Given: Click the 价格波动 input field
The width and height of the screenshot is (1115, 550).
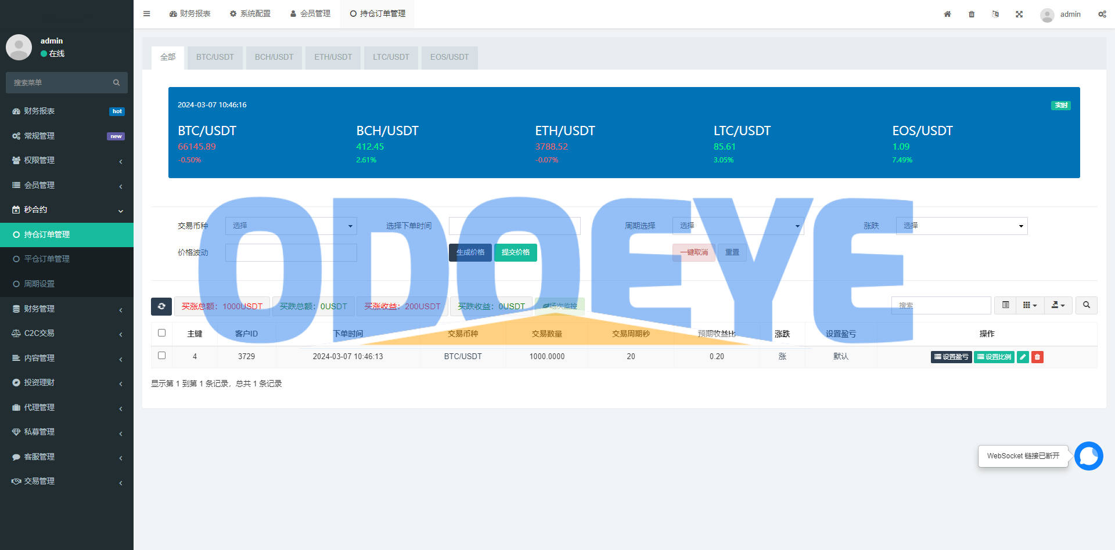Looking at the screenshot, I should (291, 252).
